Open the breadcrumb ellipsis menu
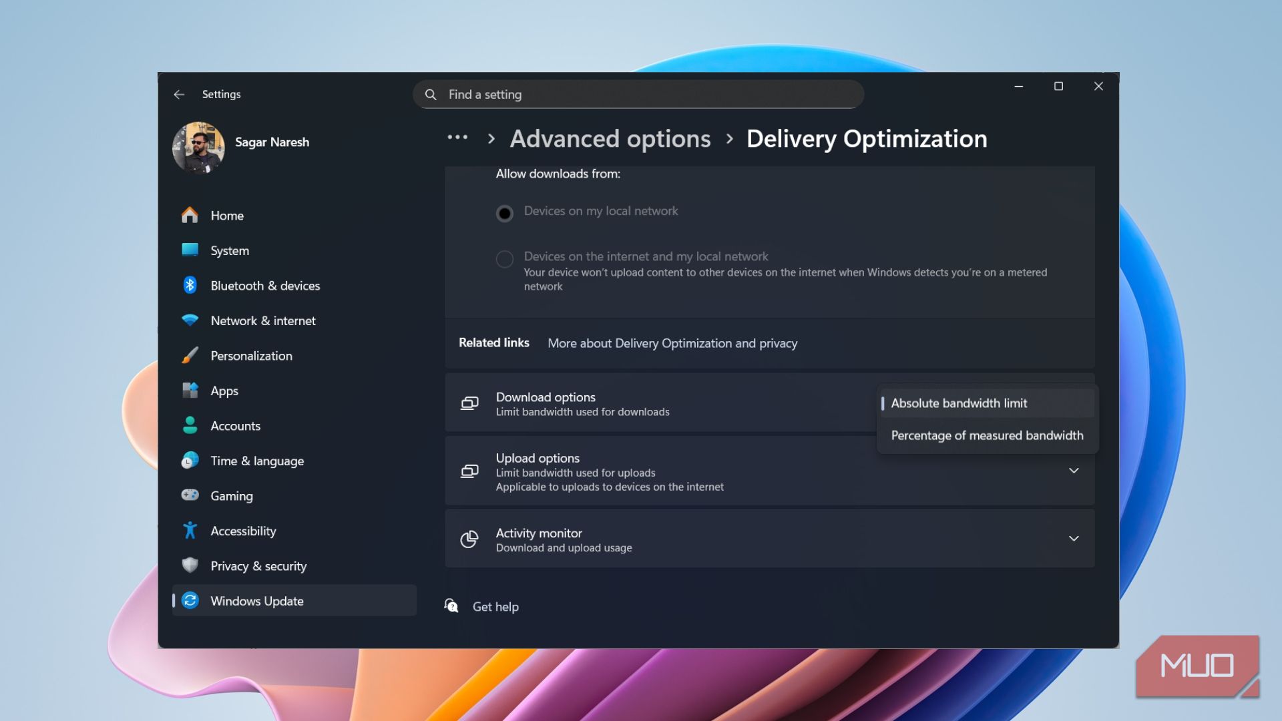1282x721 pixels. [457, 138]
